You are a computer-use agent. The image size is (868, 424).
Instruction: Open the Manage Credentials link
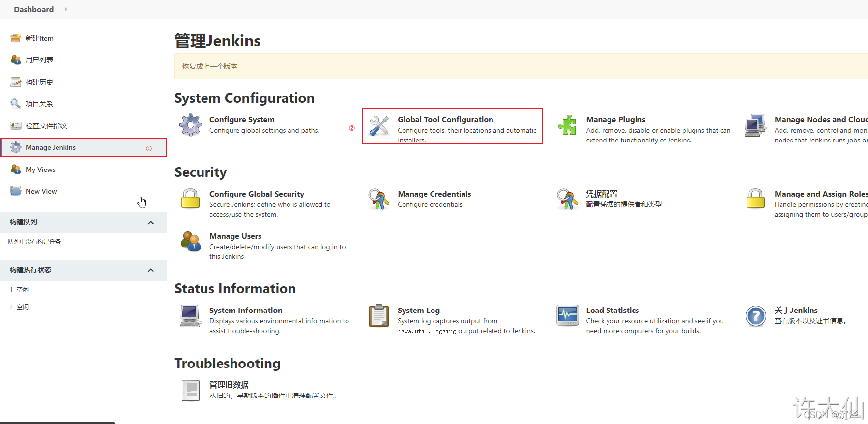(434, 194)
